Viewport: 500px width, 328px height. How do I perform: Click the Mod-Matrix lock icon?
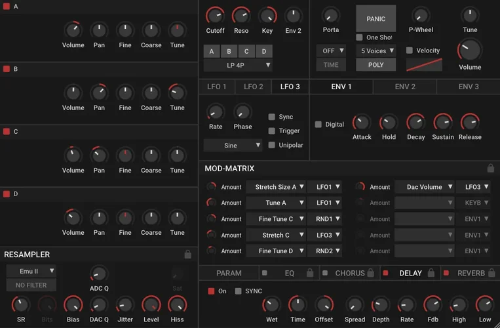coord(491,169)
